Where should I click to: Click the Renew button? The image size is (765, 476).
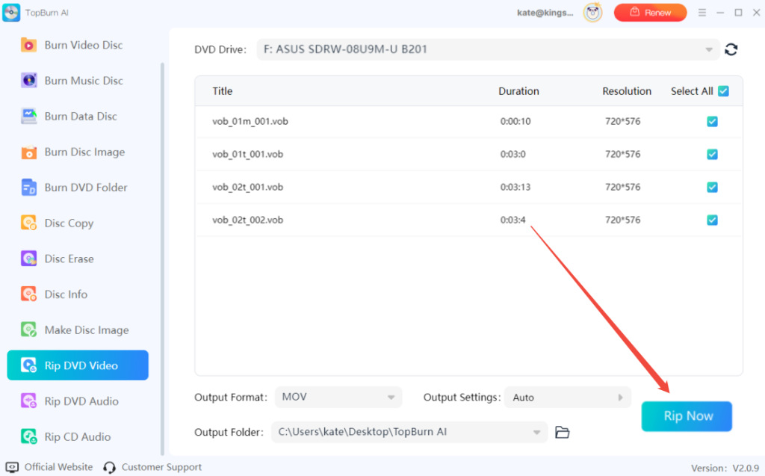pyautogui.click(x=650, y=13)
